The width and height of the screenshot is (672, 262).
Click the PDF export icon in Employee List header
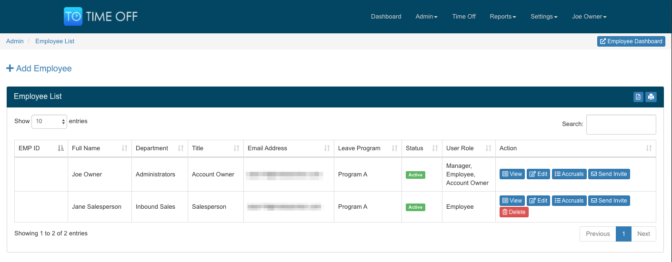638,97
